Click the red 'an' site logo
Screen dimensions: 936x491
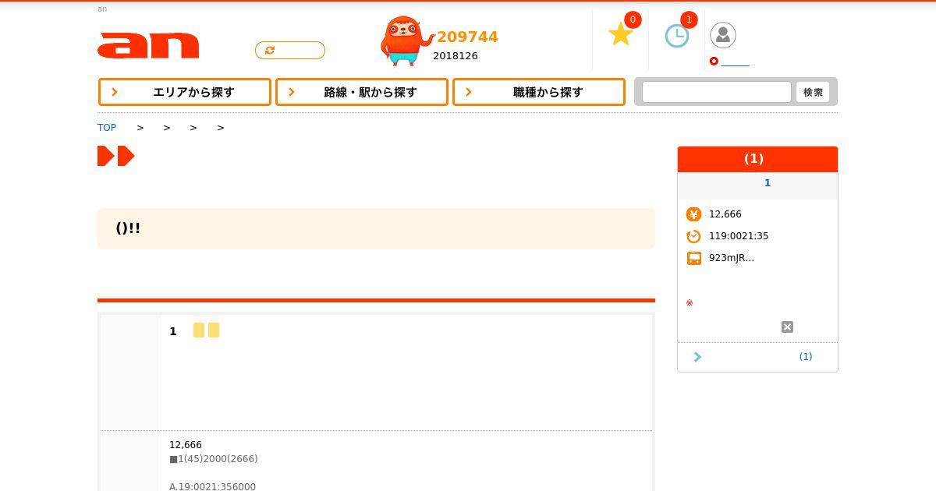[x=148, y=45]
